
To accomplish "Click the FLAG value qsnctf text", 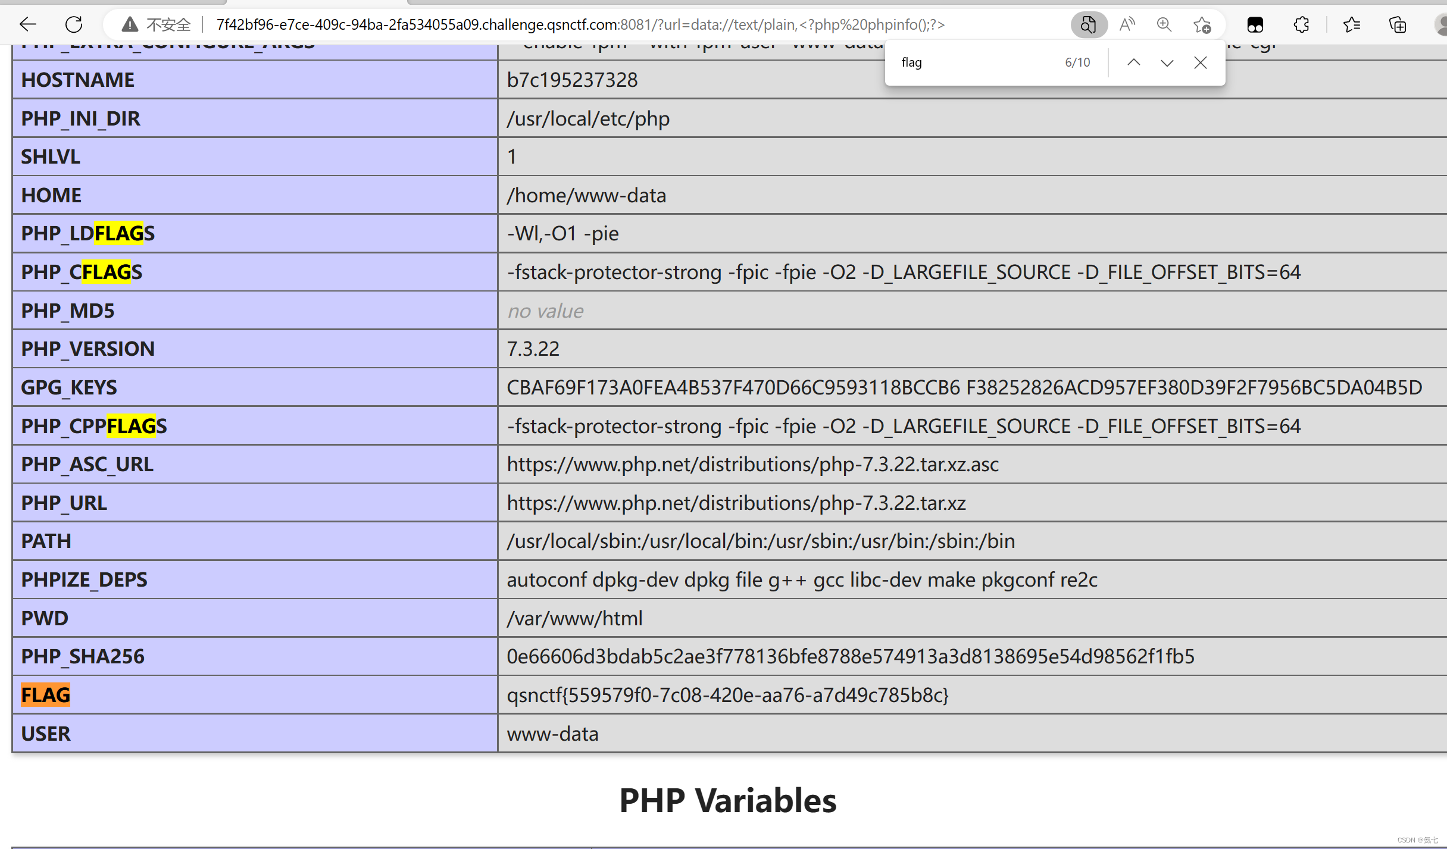I will [727, 695].
